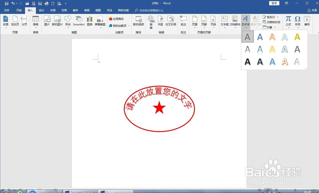This screenshot has height=193, width=319.
Task: Open the 设计 ribbon tab
Action: click(41, 10)
